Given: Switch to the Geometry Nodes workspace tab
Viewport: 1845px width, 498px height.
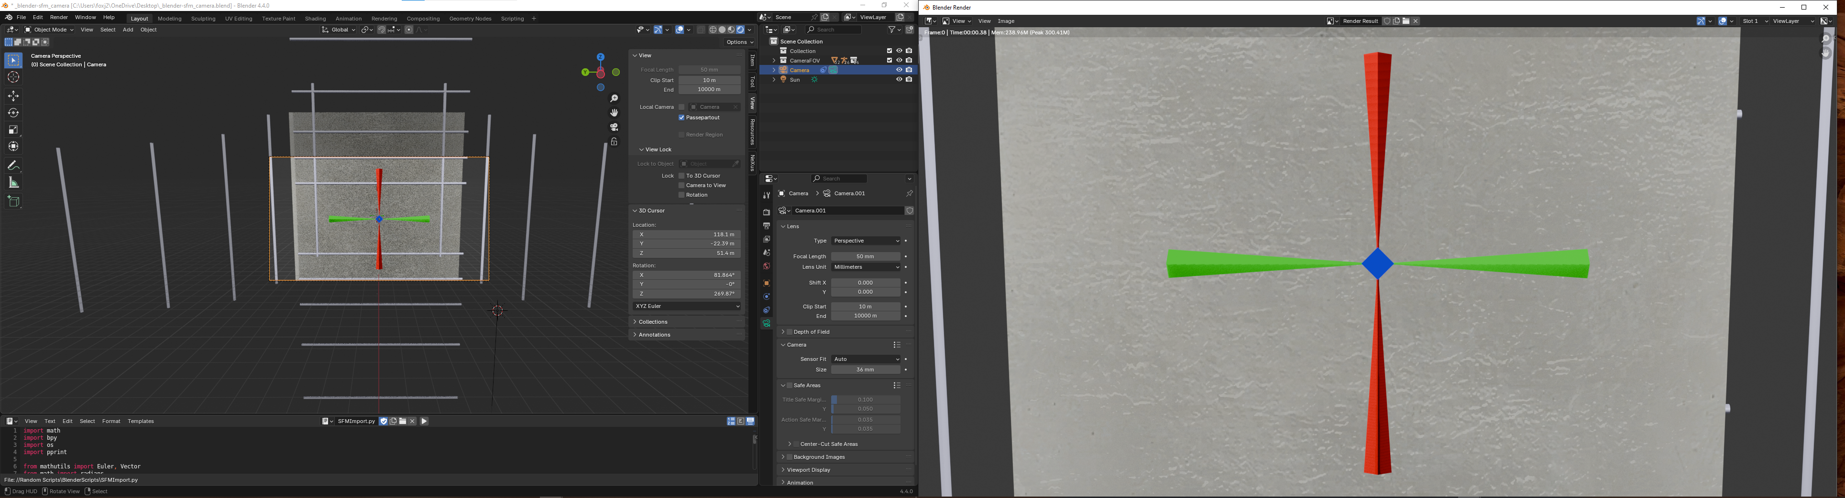Looking at the screenshot, I should tap(471, 19).
